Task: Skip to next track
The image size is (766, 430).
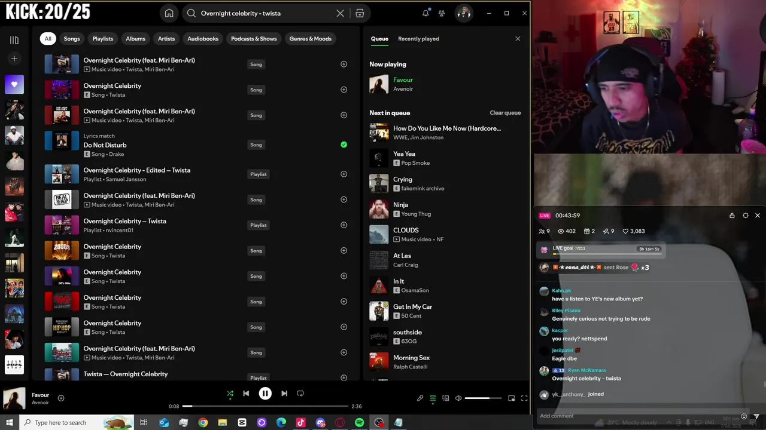Action: click(284, 394)
